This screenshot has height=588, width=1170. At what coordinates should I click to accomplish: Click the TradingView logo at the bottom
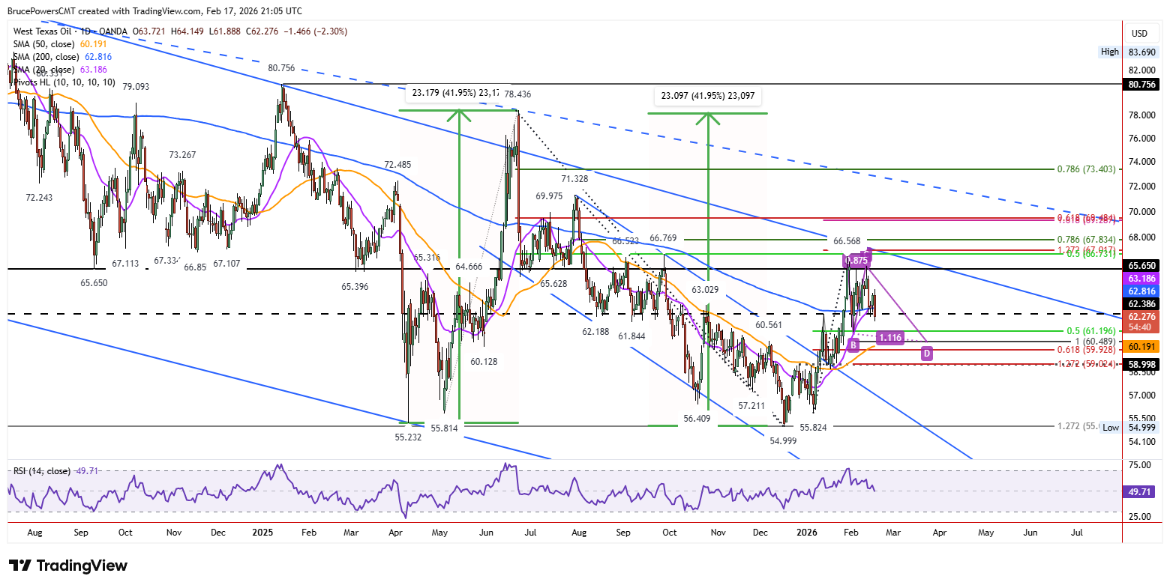coord(67,566)
